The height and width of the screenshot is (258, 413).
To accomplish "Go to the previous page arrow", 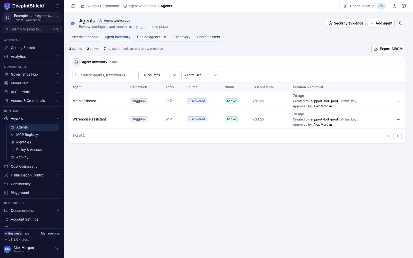I will coord(388,136).
